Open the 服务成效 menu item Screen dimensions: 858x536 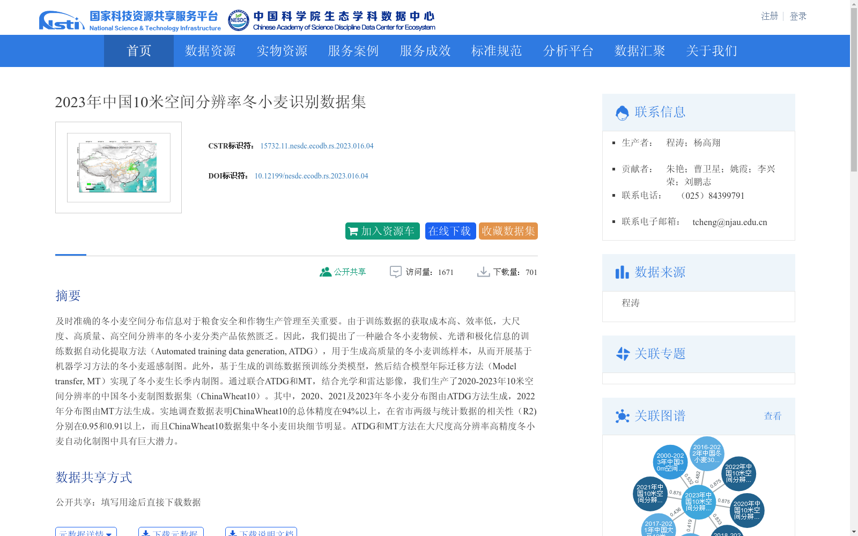tap(425, 51)
